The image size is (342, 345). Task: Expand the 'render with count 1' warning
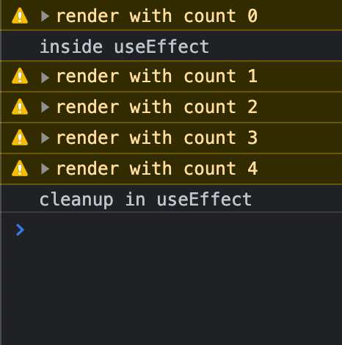coord(45,78)
